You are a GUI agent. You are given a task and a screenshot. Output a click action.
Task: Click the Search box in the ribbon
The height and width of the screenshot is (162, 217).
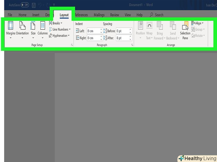pyautogui.click(x=157, y=15)
